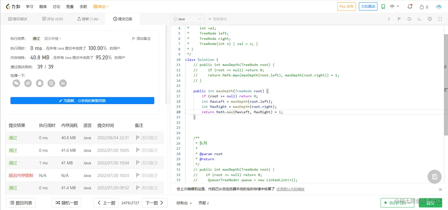Click 41.6 MB memory cell
Screen dimensions: 448x210
tap(68, 150)
